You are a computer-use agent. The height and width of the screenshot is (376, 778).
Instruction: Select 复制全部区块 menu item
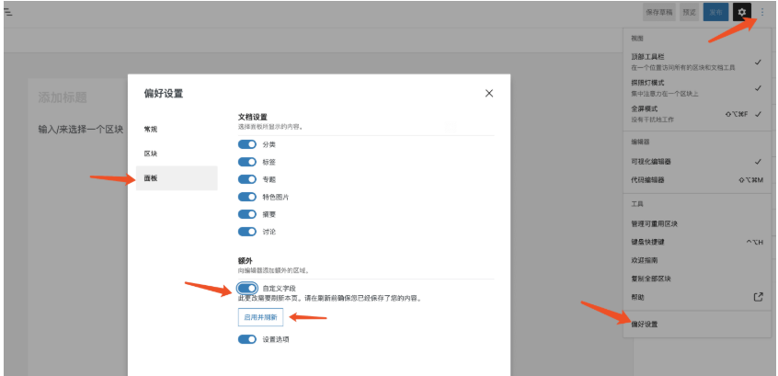pos(697,279)
